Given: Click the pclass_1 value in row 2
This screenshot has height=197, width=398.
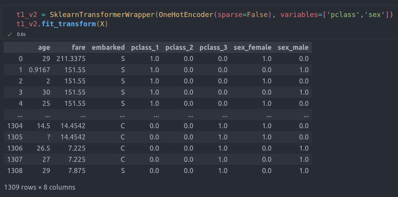Looking at the screenshot, I should (154, 81).
